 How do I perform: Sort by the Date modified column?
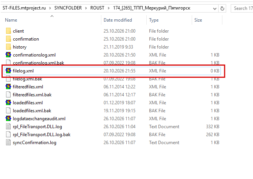coord(118,20)
